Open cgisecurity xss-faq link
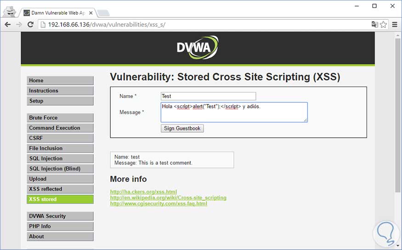The image size is (402, 250). tap(159, 203)
